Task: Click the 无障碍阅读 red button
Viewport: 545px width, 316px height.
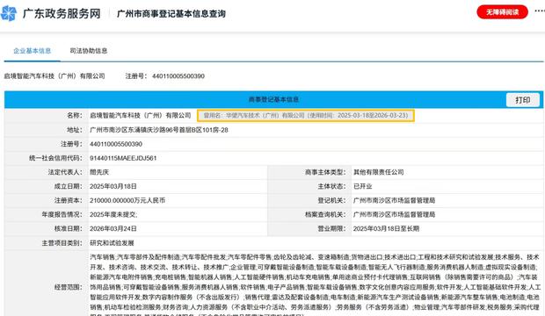Action: (x=502, y=12)
